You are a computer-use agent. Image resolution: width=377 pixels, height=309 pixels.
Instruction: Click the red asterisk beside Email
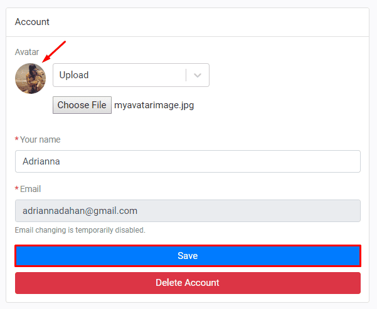(x=17, y=190)
